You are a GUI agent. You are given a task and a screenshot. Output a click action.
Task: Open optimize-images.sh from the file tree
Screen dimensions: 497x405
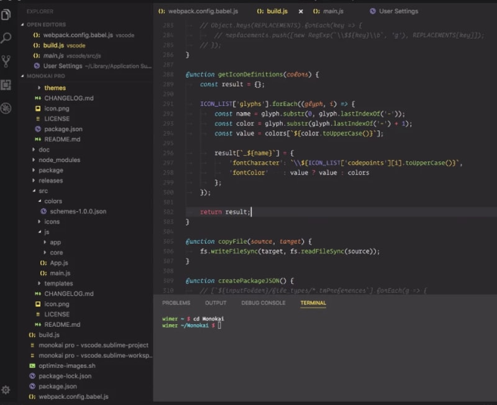click(66, 366)
